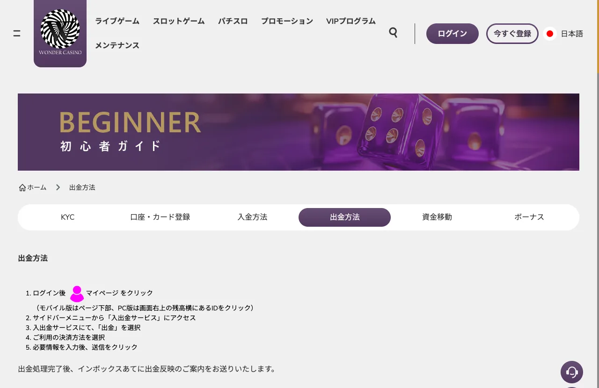Click step 4 ご利用の決済方法を選択 text

pyautogui.click(x=69, y=338)
